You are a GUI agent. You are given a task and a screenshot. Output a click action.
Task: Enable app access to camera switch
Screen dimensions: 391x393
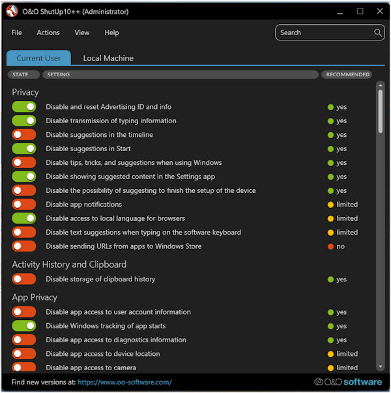coord(24,367)
